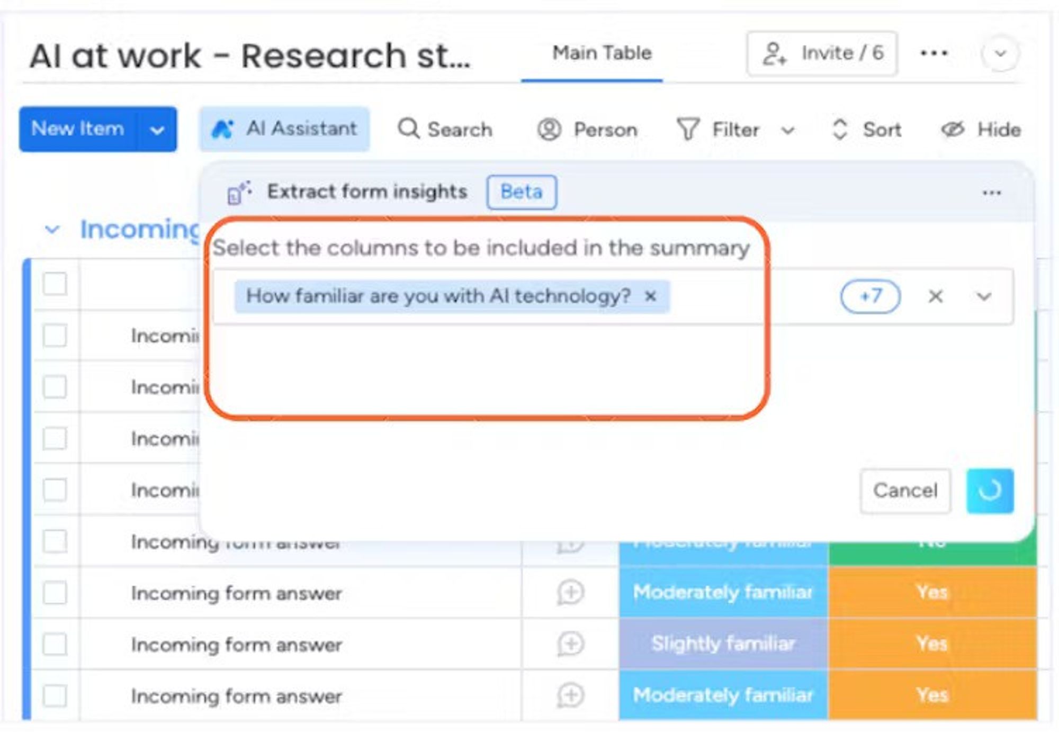
Task: Click the board title AI at work
Action: tap(250, 56)
